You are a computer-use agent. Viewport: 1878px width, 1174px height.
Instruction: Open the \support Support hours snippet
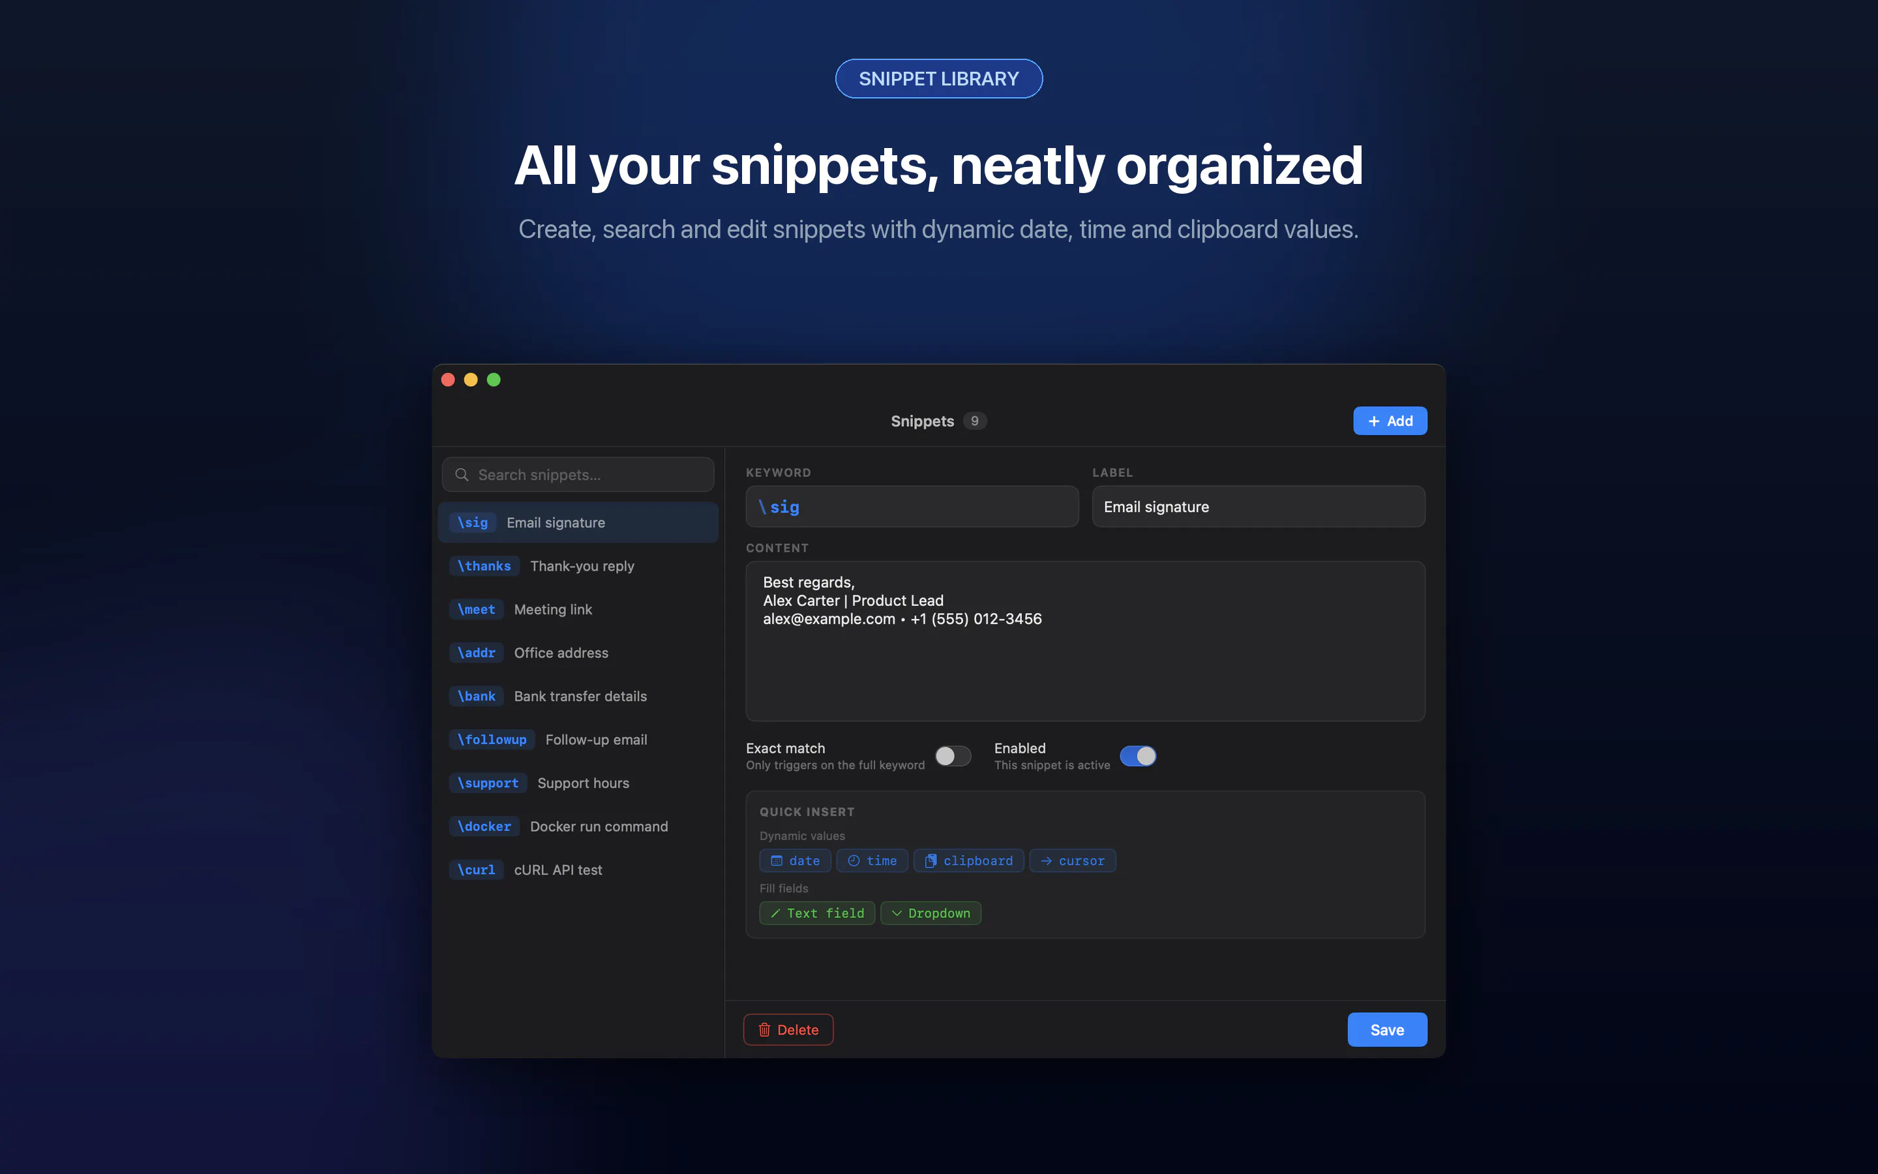tap(577, 783)
